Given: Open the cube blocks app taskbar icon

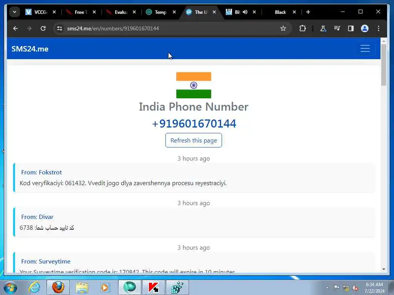Looking at the screenshot, I should coord(177,287).
